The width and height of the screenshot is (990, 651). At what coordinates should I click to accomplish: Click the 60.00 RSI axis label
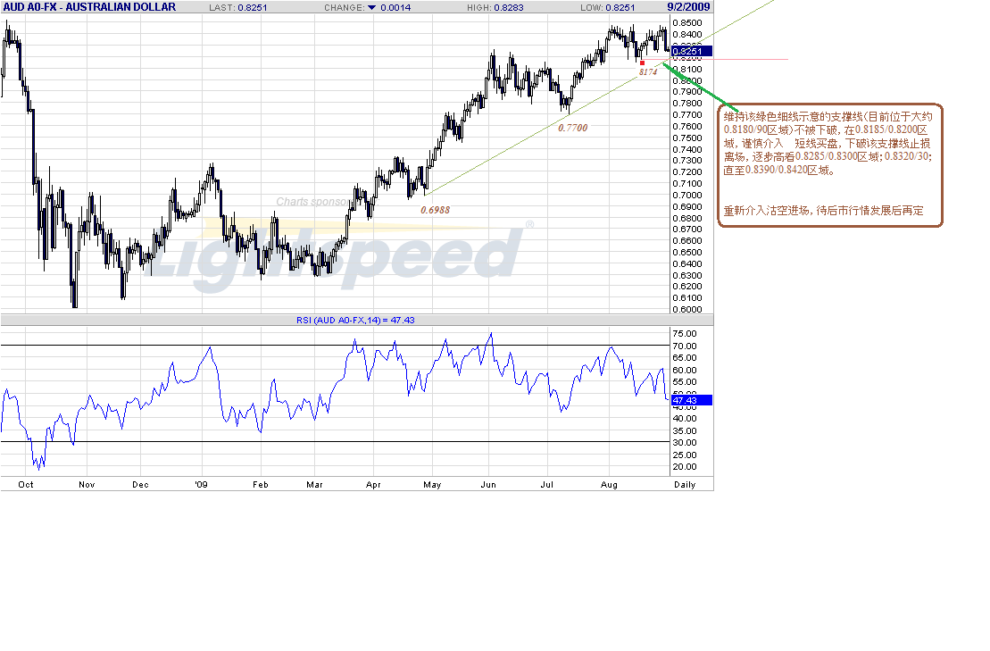(x=685, y=370)
